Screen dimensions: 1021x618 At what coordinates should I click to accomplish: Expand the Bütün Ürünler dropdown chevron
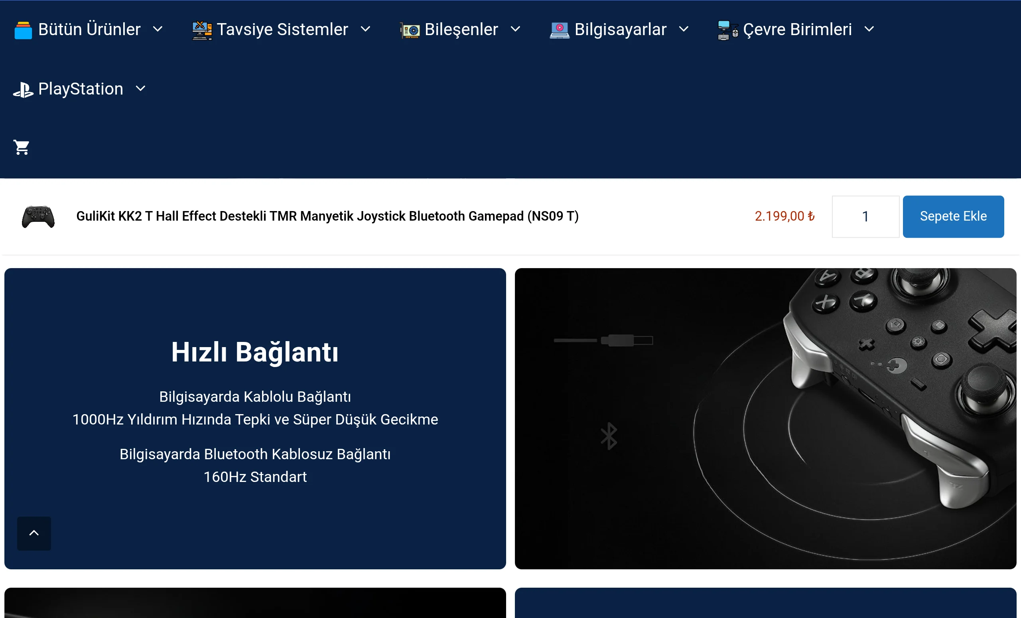tap(158, 30)
